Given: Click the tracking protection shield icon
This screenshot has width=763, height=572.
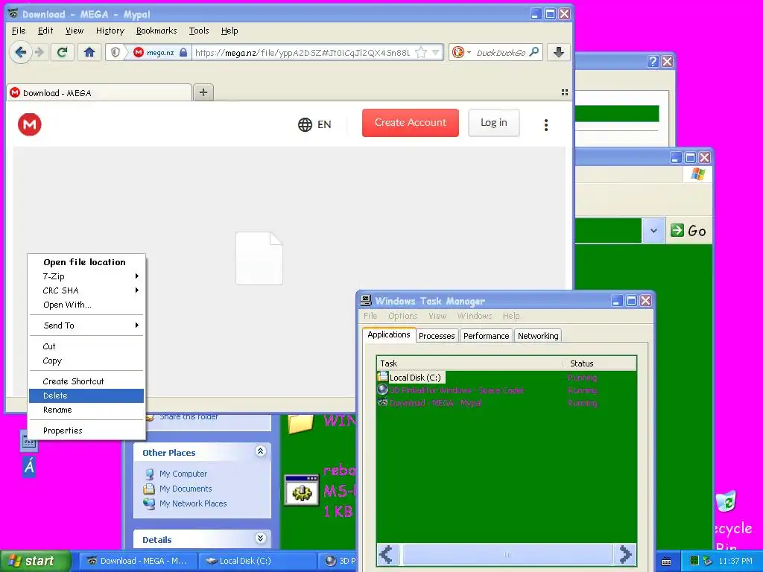Looking at the screenshot, I should (115, 52).
